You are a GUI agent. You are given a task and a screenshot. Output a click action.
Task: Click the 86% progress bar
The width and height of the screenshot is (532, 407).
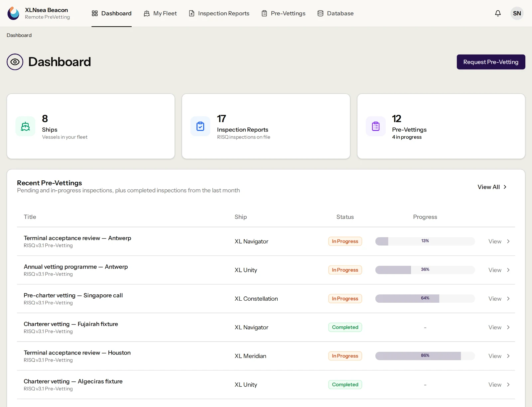click(x=425, y=356)
